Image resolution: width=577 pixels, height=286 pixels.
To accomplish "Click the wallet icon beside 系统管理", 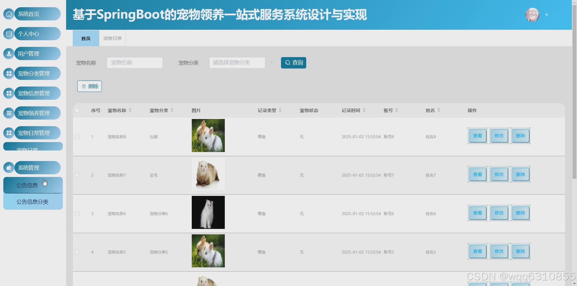I will click(9, 168).
